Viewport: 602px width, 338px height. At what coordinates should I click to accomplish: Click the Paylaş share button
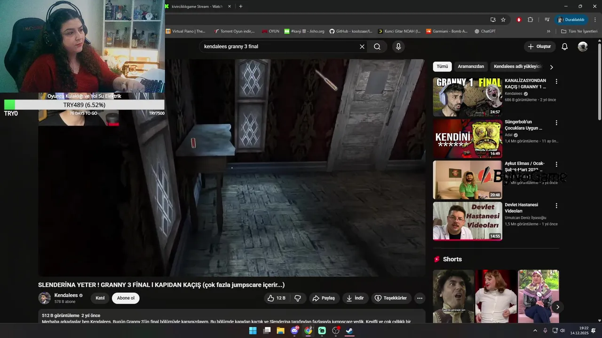pos(324,298)
